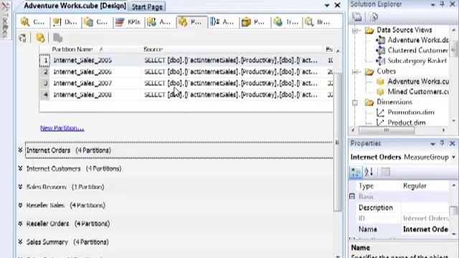Viewport: 459px width, 258px height.
Task: Open the Cube Structure tab
Action: pos(33,22)
